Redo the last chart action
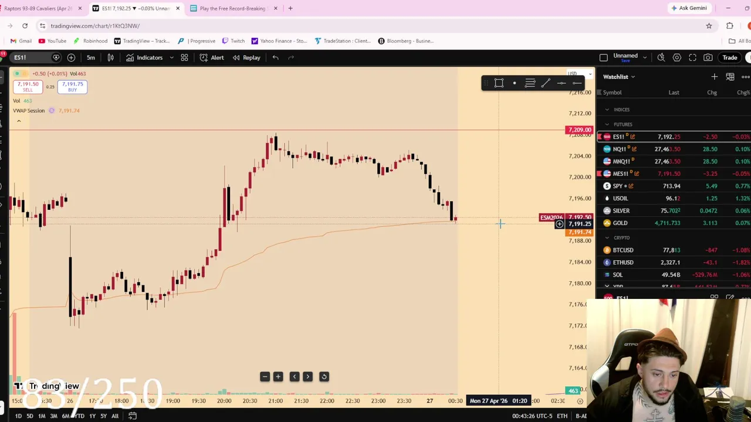Image resolution: width=751 pixels, height=422 pixels. coord(291,57)
